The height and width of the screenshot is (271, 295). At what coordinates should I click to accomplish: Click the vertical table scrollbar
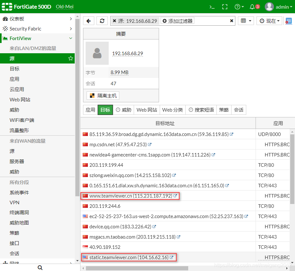(292, 169)
